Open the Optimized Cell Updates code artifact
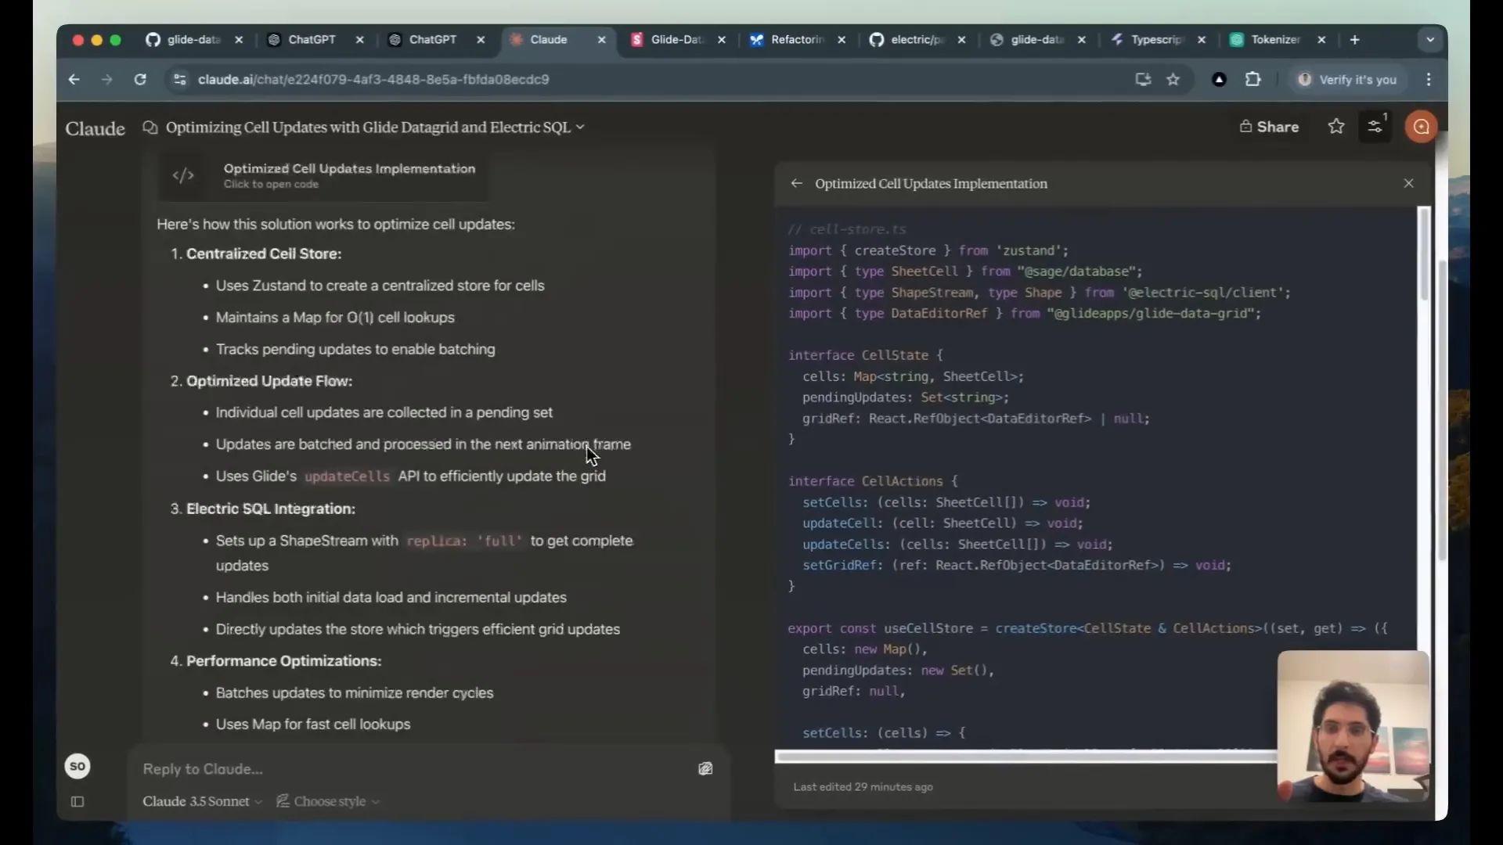 coord(323,175)
